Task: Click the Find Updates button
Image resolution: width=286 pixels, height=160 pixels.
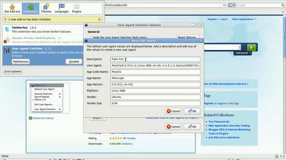Action: pyautogui.click(x=13, y=71)
